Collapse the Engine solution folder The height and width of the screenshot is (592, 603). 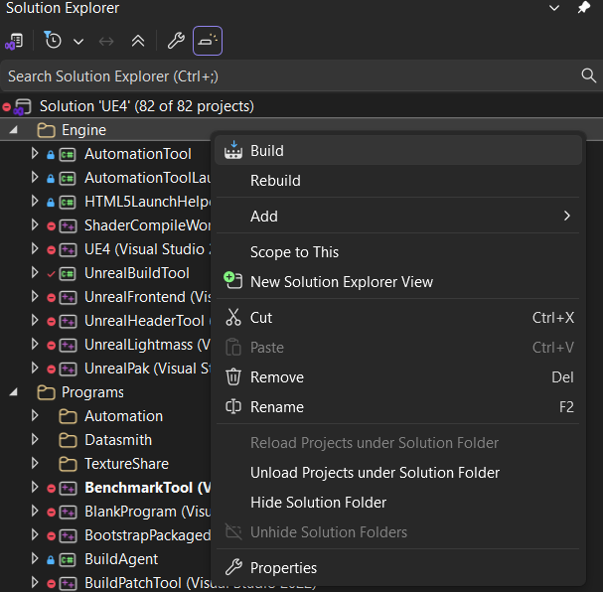point(14,130)
